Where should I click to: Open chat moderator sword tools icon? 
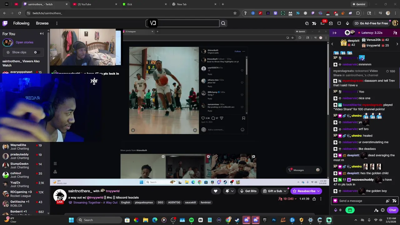(x=376, y=210)
